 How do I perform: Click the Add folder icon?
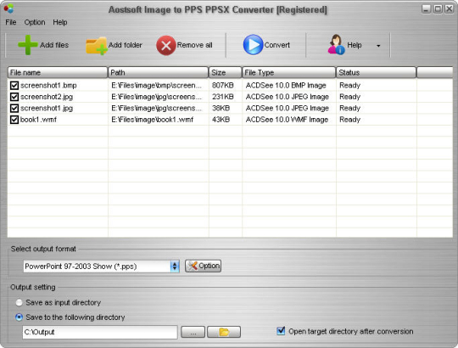pyautogui.click(x=97, y=46)
